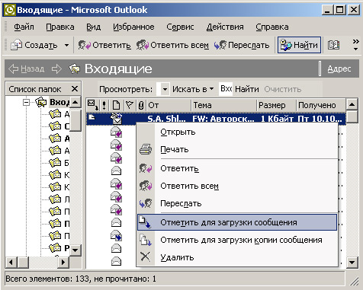Sort by the flag status column
Screen dimensions: 363x290
pyautogui.click(x=130, y=105)
